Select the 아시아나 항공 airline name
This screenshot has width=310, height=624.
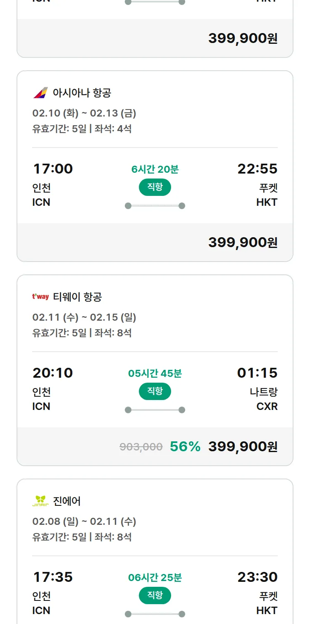tap(82, 93)
